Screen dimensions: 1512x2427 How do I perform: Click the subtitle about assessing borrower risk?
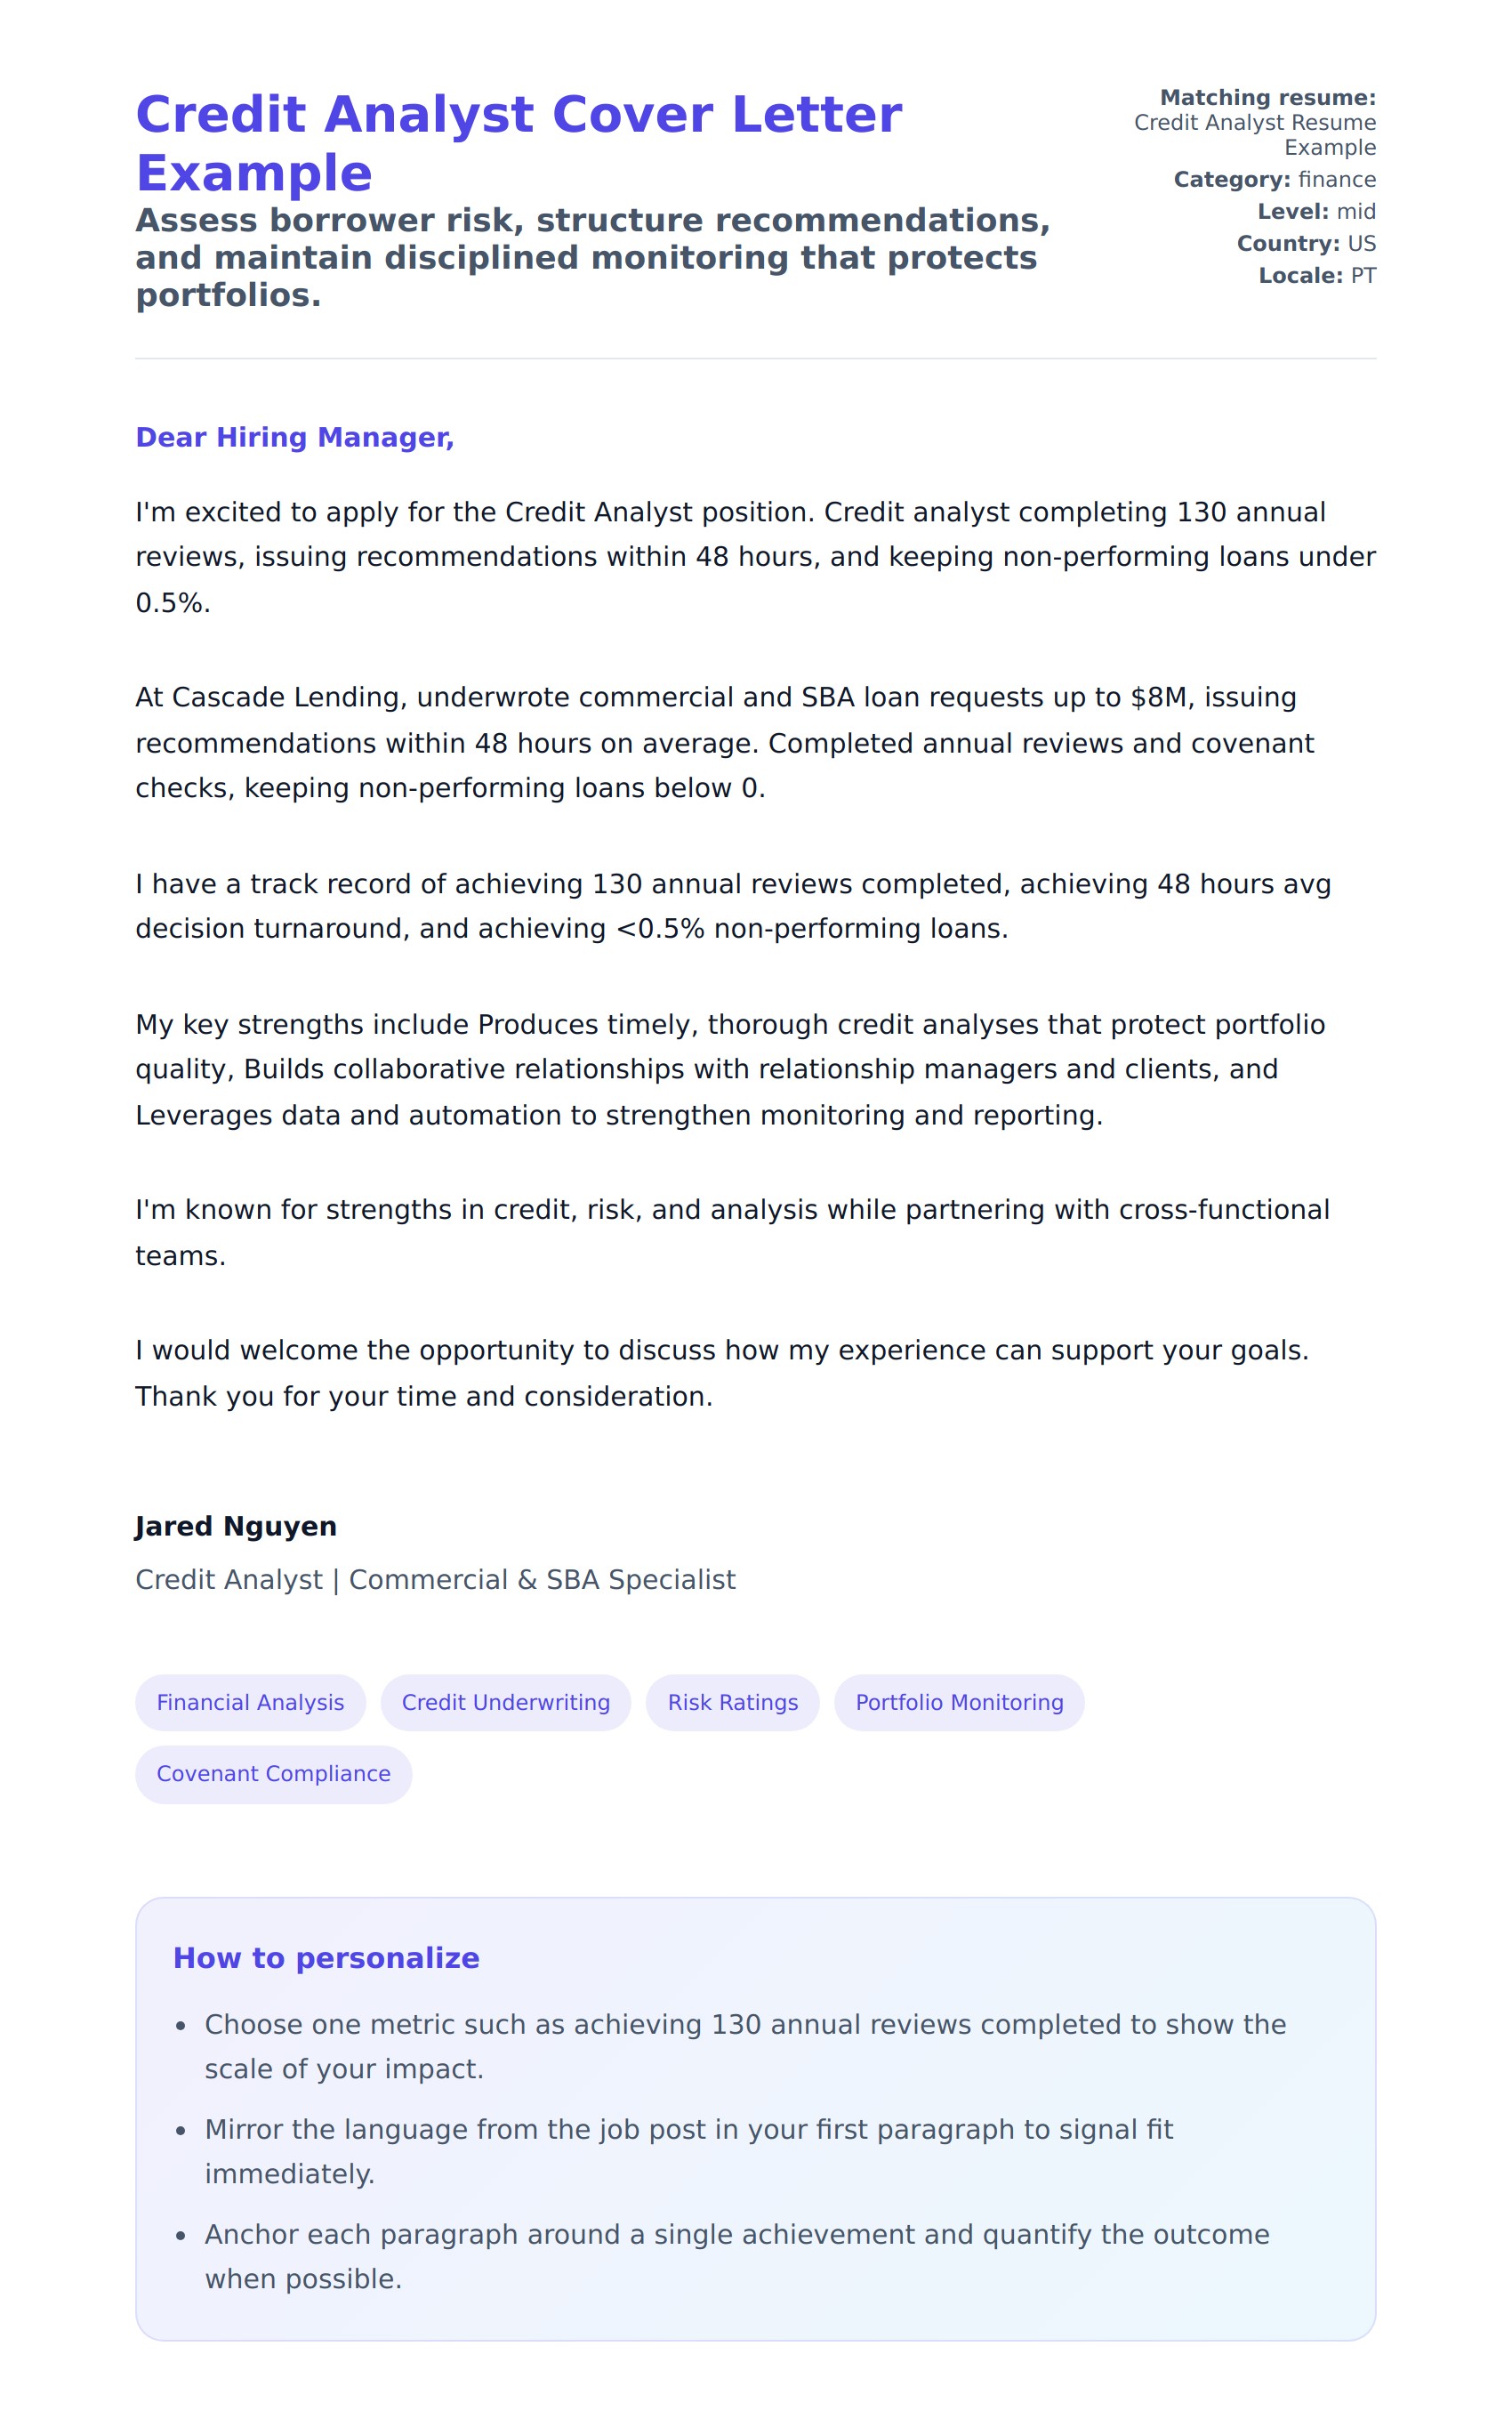click(x=592, y=257)
